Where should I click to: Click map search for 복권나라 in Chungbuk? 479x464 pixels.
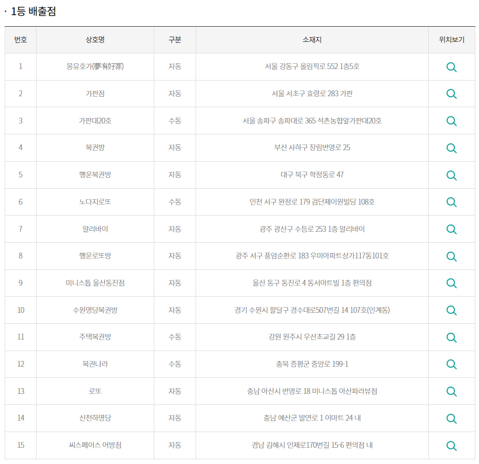pos(451,364)
